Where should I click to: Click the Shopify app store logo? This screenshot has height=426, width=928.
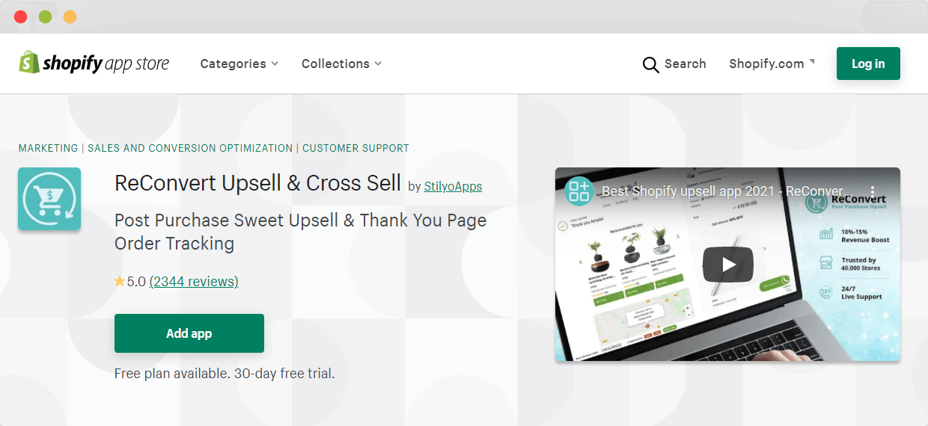coord(94,64)
